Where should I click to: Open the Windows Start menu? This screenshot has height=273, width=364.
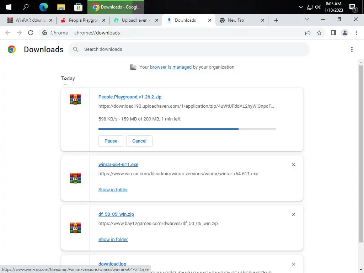coord(9,7)
